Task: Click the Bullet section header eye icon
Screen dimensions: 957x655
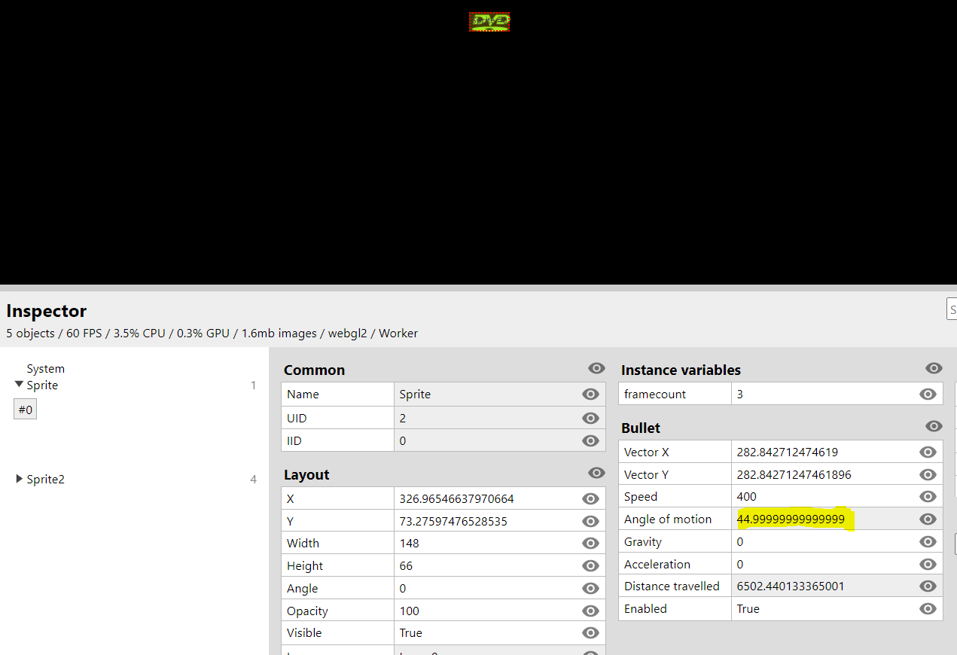Action: click(934, 426)
